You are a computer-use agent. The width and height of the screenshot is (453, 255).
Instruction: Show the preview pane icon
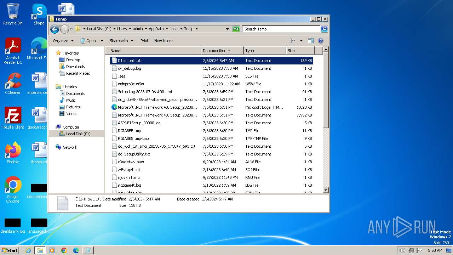310,41
